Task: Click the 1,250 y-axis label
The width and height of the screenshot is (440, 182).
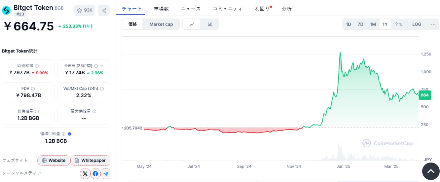Action: (x=426, y=54)
